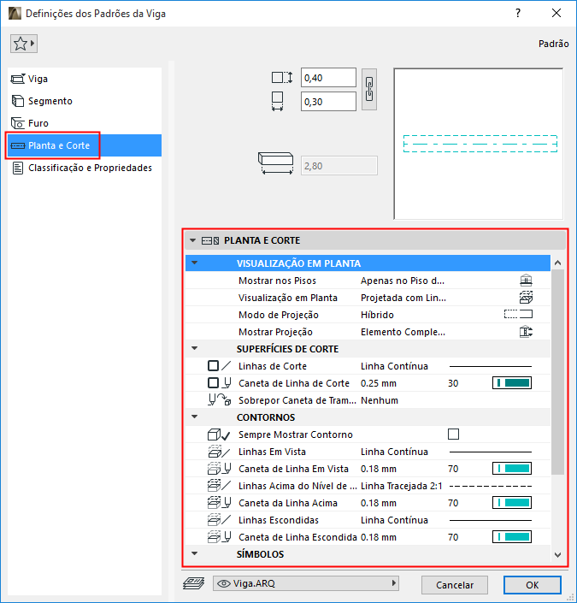577x603 pixels.
Task: Click Sobrepor Caneta de Tram icon
Action: tap(219, 400)
